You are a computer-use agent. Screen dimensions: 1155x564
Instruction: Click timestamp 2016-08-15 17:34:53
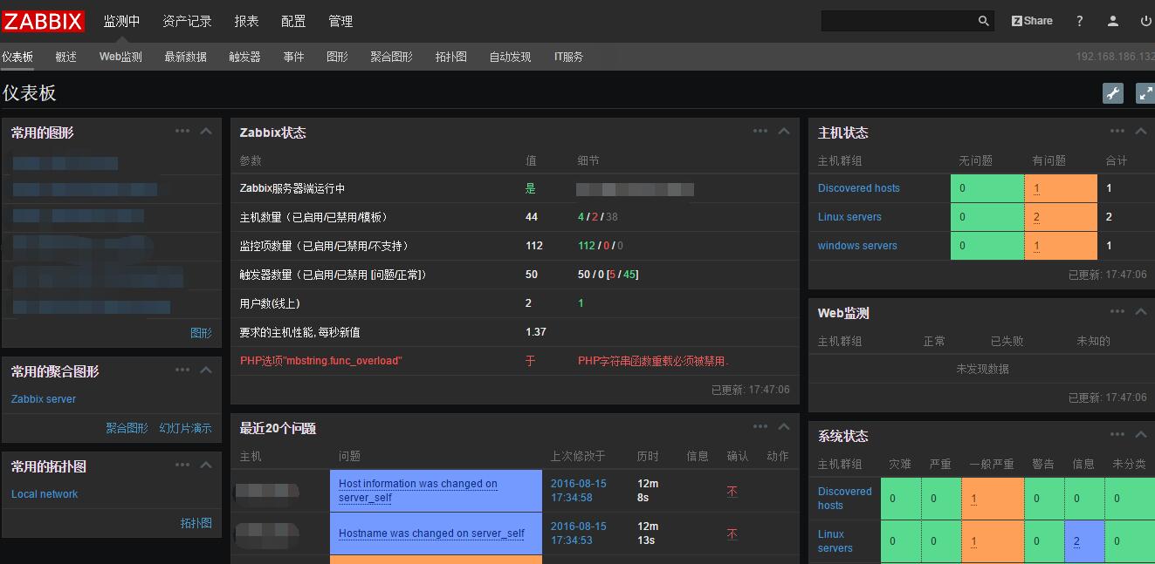[578, 533]
